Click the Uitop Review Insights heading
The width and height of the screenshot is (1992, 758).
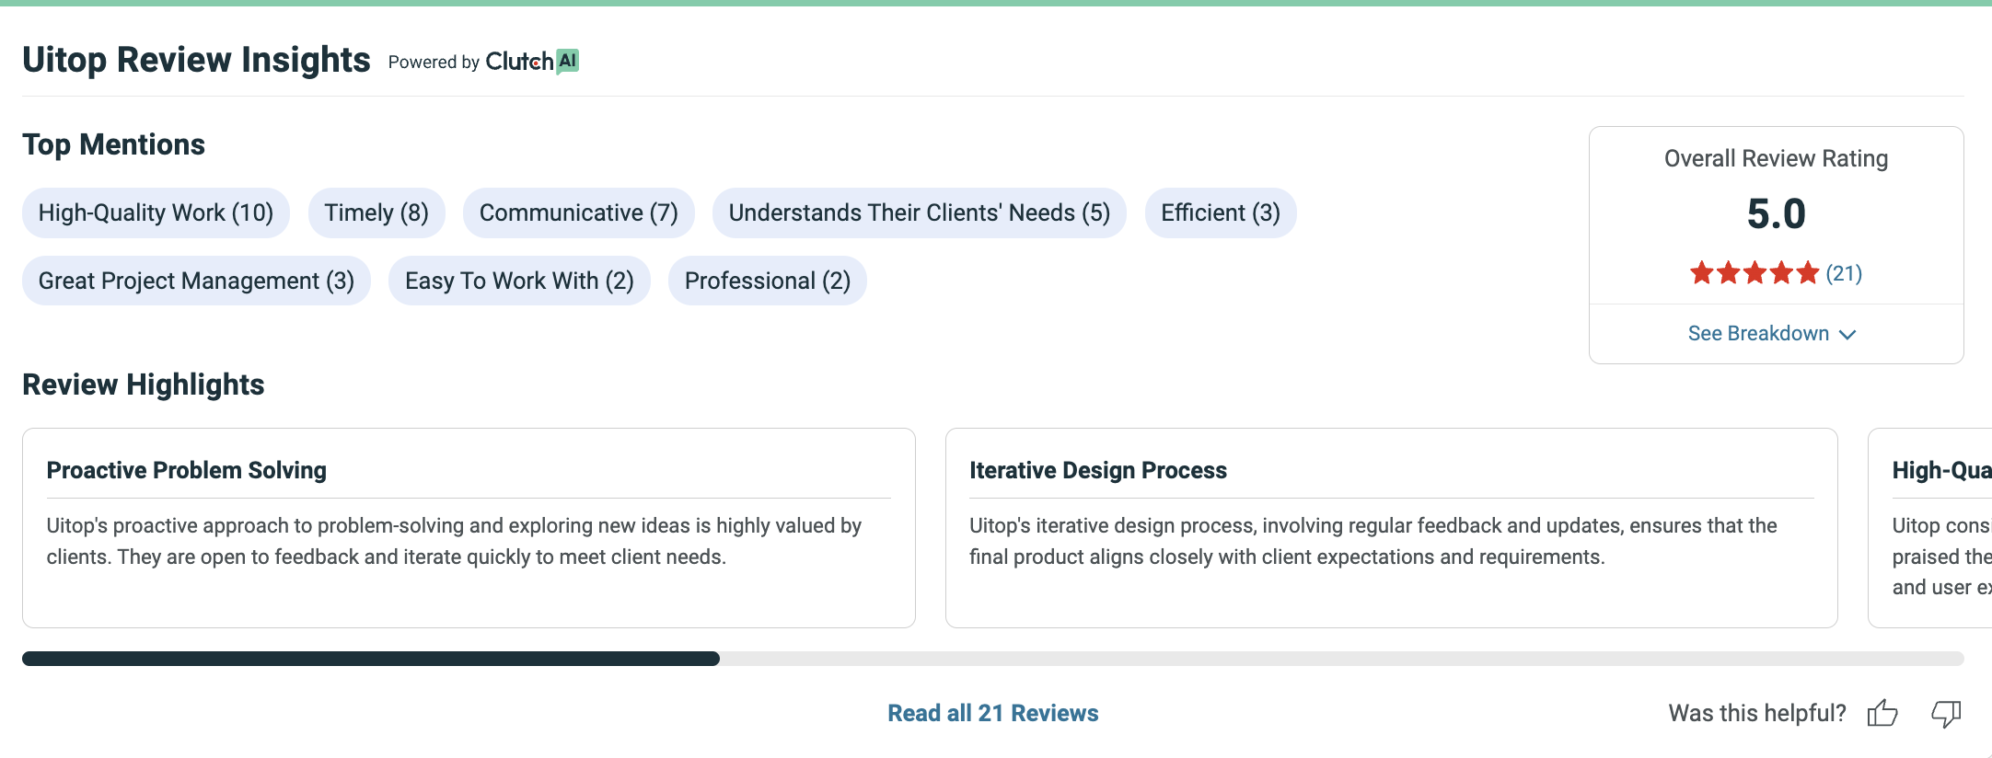click(x=196, y=60)
